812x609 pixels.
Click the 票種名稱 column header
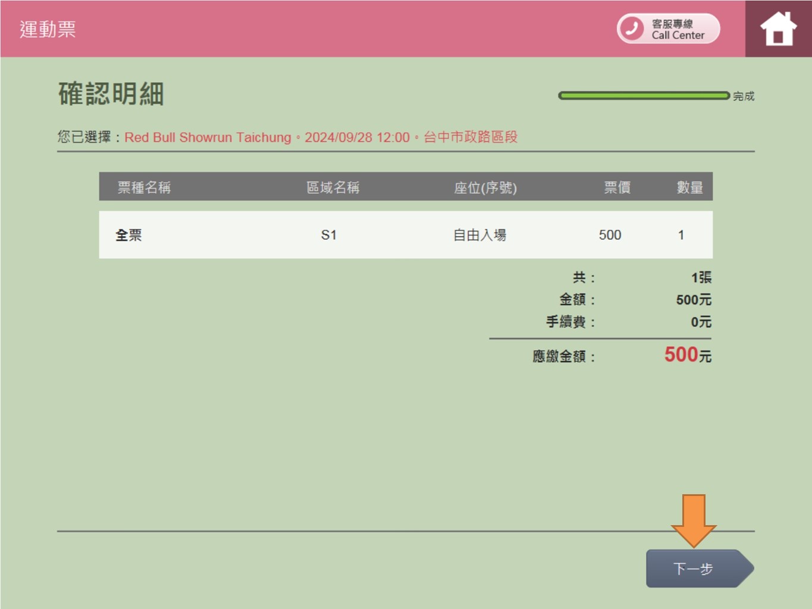click(144, 187)
